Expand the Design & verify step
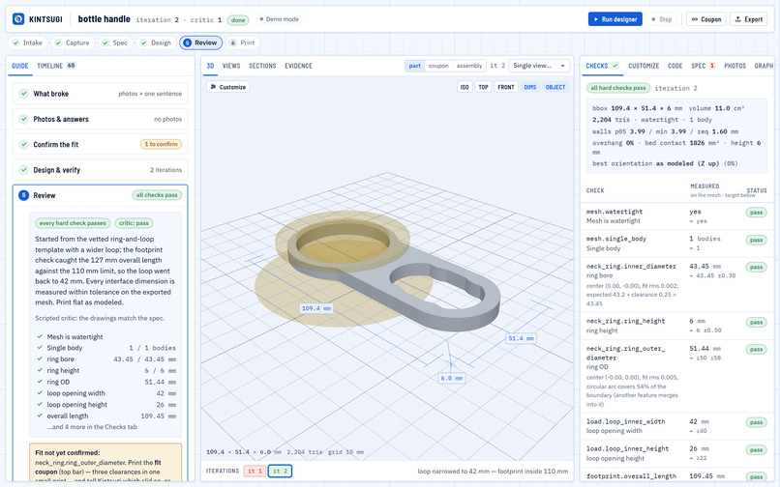The width and height of the screenshot is (780, 487). pyautogui.click(x=100, y=170)
